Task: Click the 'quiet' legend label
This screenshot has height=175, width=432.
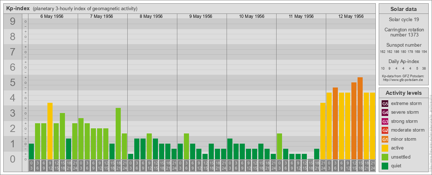Action: (x=396, y=166)
